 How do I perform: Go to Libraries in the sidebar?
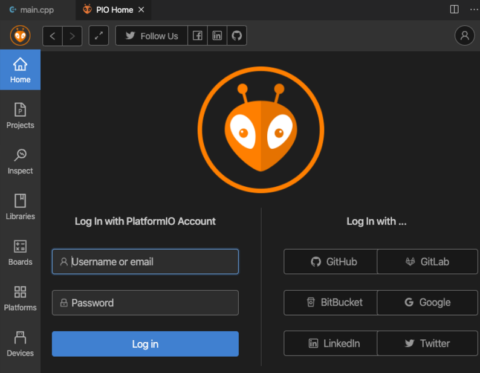click(x=20, y=207)
